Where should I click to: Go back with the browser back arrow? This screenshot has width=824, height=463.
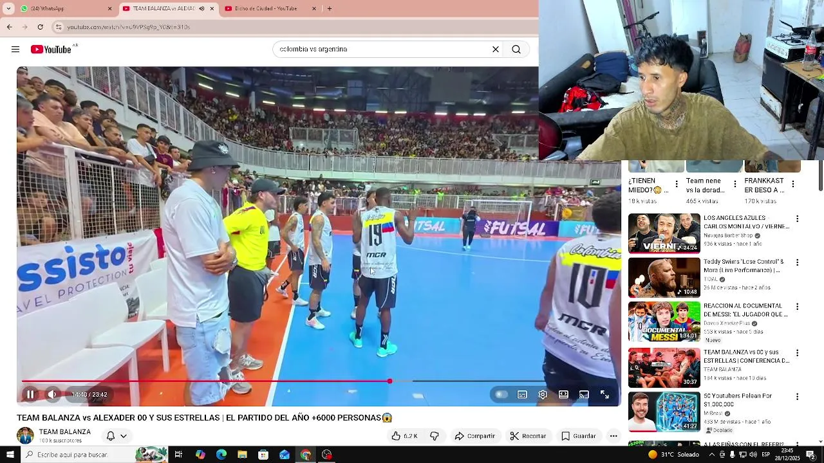(9, 27)
